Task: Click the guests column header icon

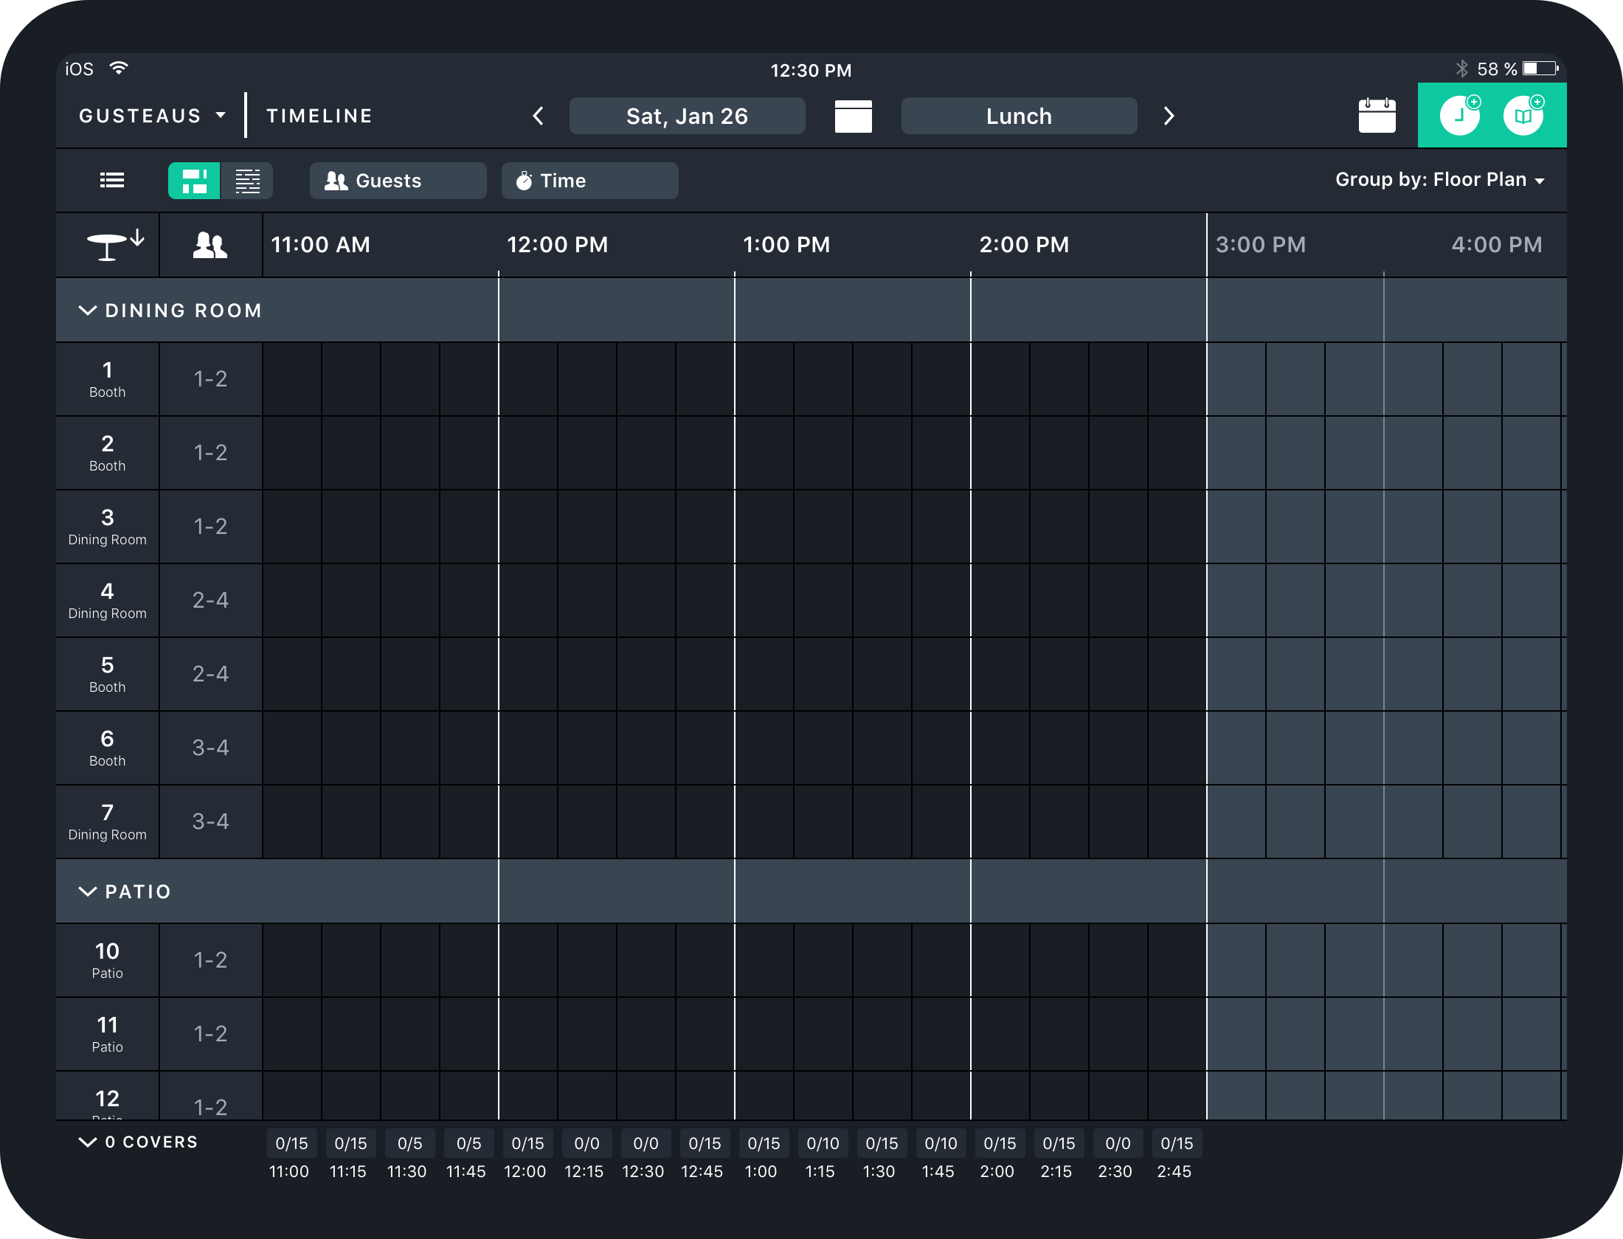Action: pyautogui.click(x=210, y=245)
